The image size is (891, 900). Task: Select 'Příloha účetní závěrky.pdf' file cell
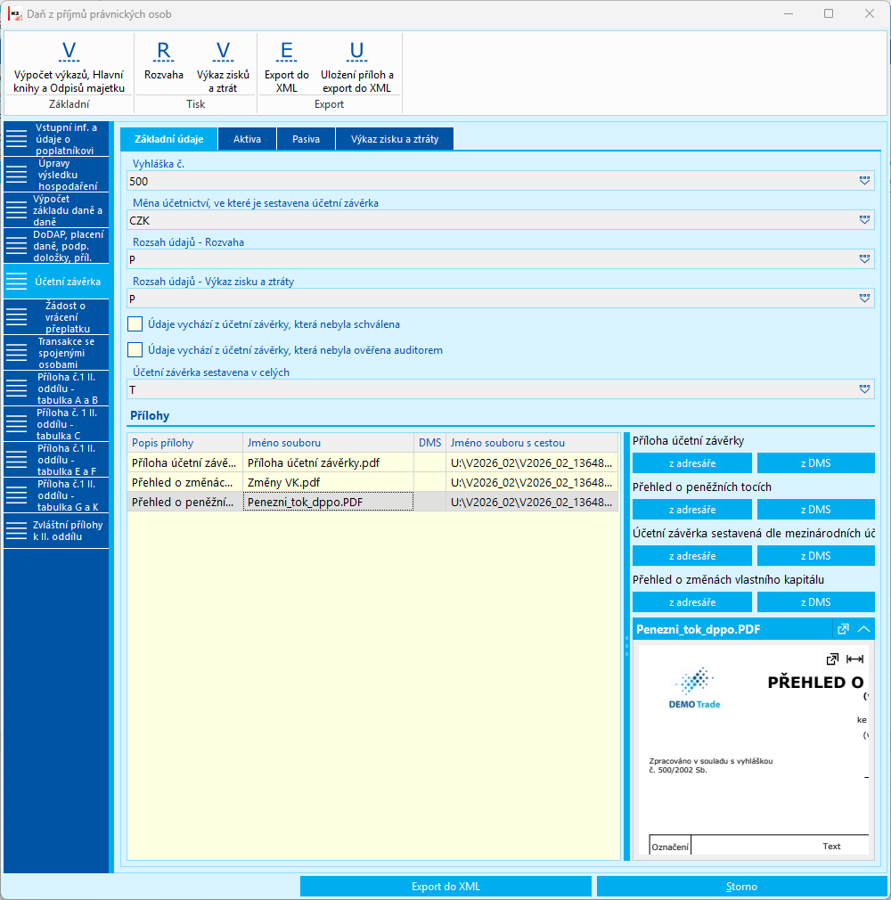[x=329, y=462]
